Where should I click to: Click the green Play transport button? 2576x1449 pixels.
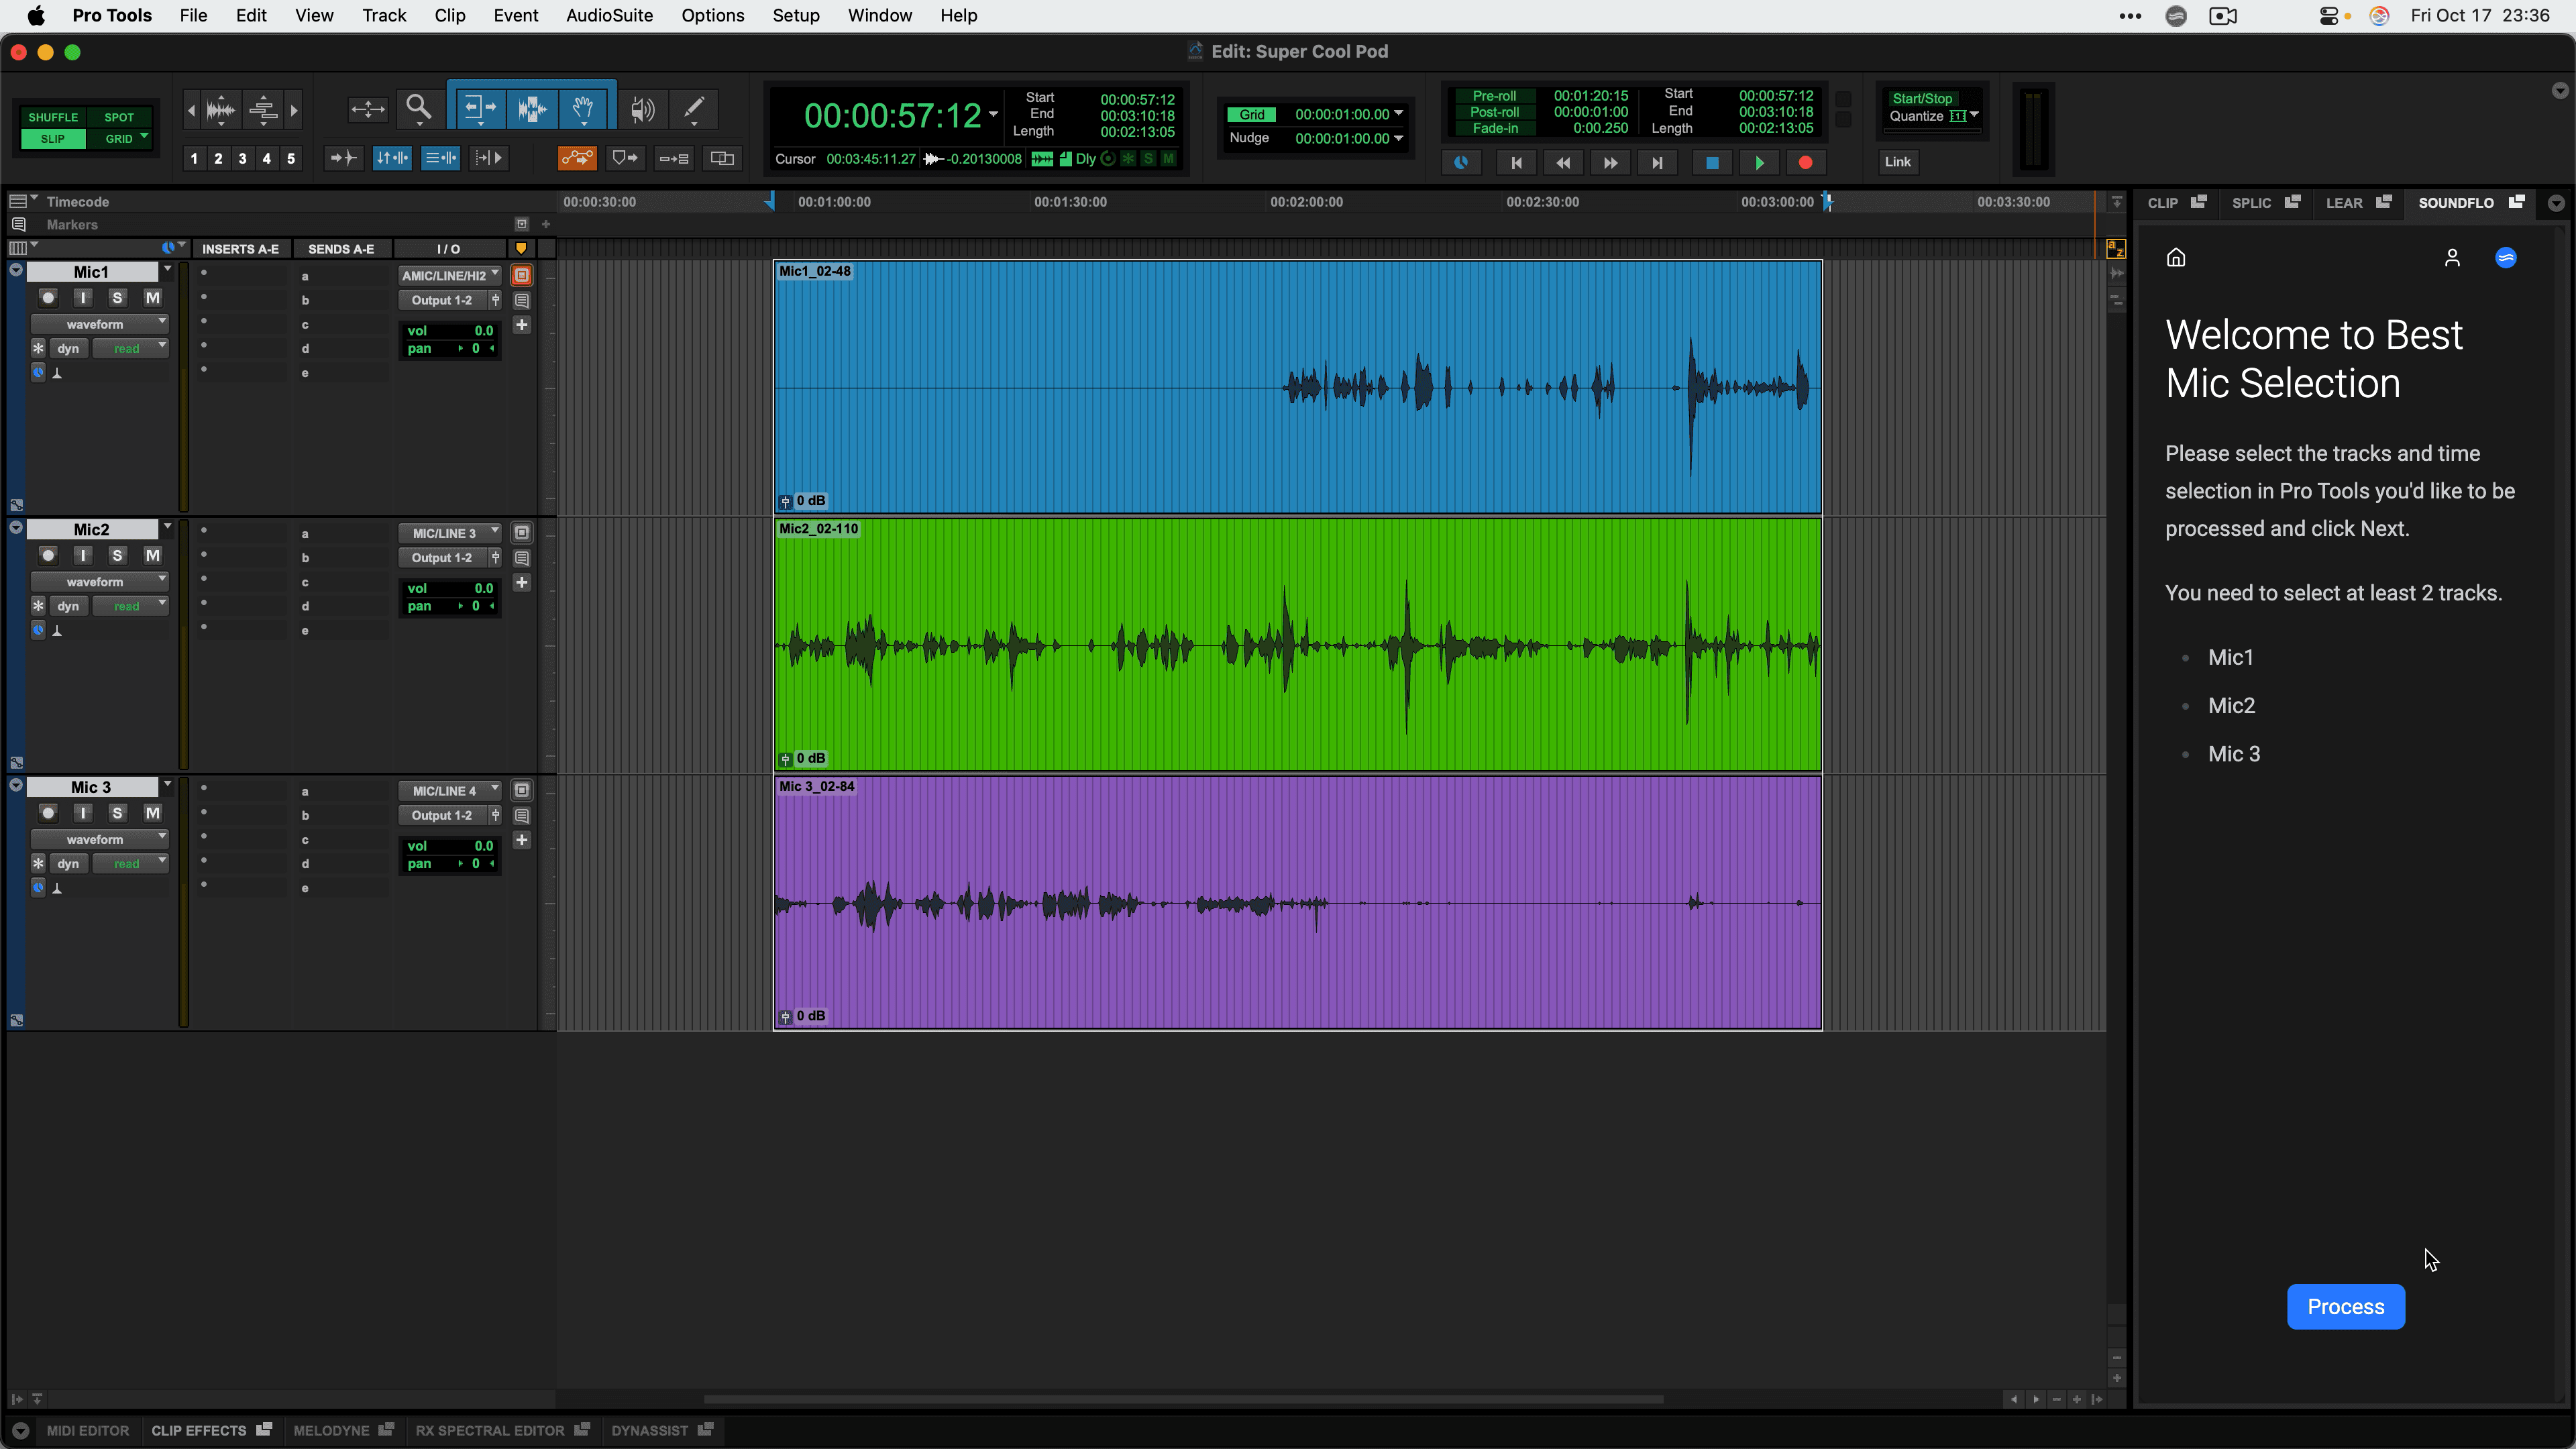tap(1759, 162)
